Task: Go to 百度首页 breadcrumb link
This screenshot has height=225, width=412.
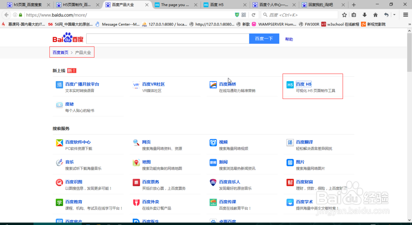Action: tap(61, 52)
